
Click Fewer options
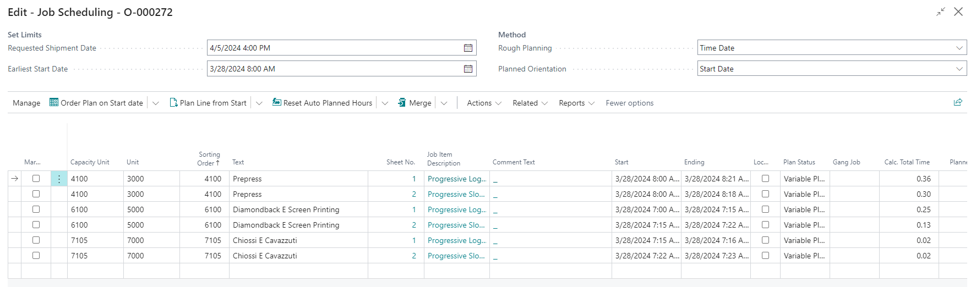tap(629, 103)
